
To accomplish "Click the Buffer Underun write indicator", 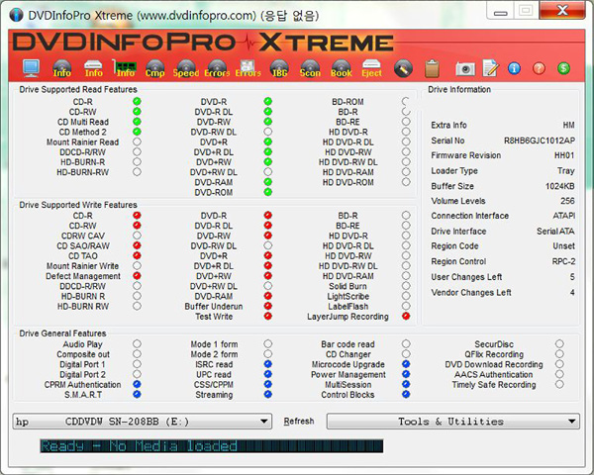I will click(268, 306).
